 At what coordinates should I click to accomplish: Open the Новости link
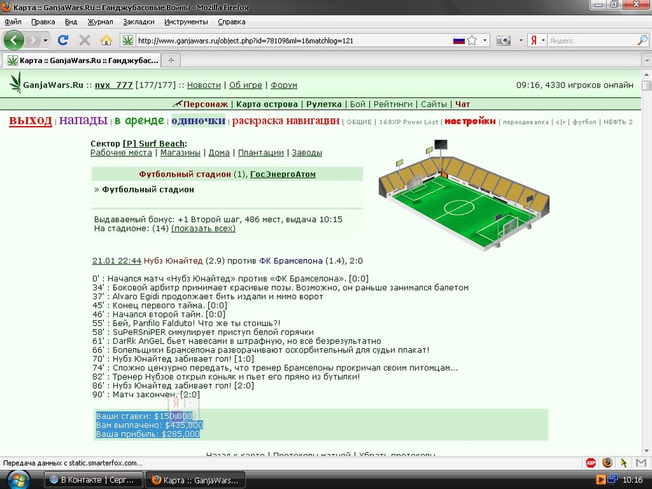204,85
